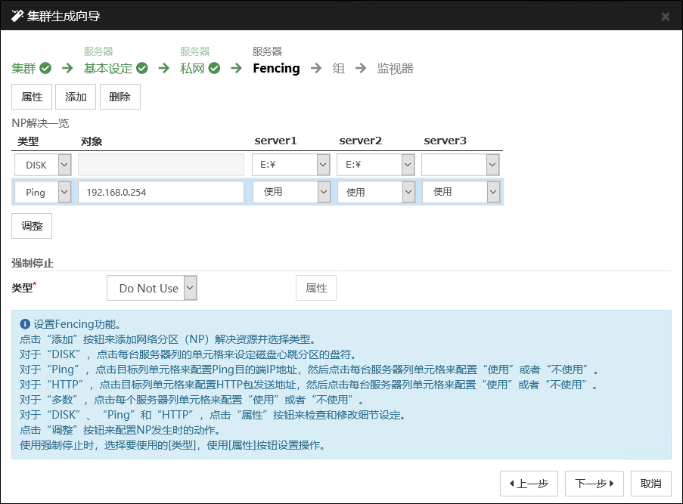
Task: Click 删除 to remove selected NP resource
Action: tap(120, 97)
